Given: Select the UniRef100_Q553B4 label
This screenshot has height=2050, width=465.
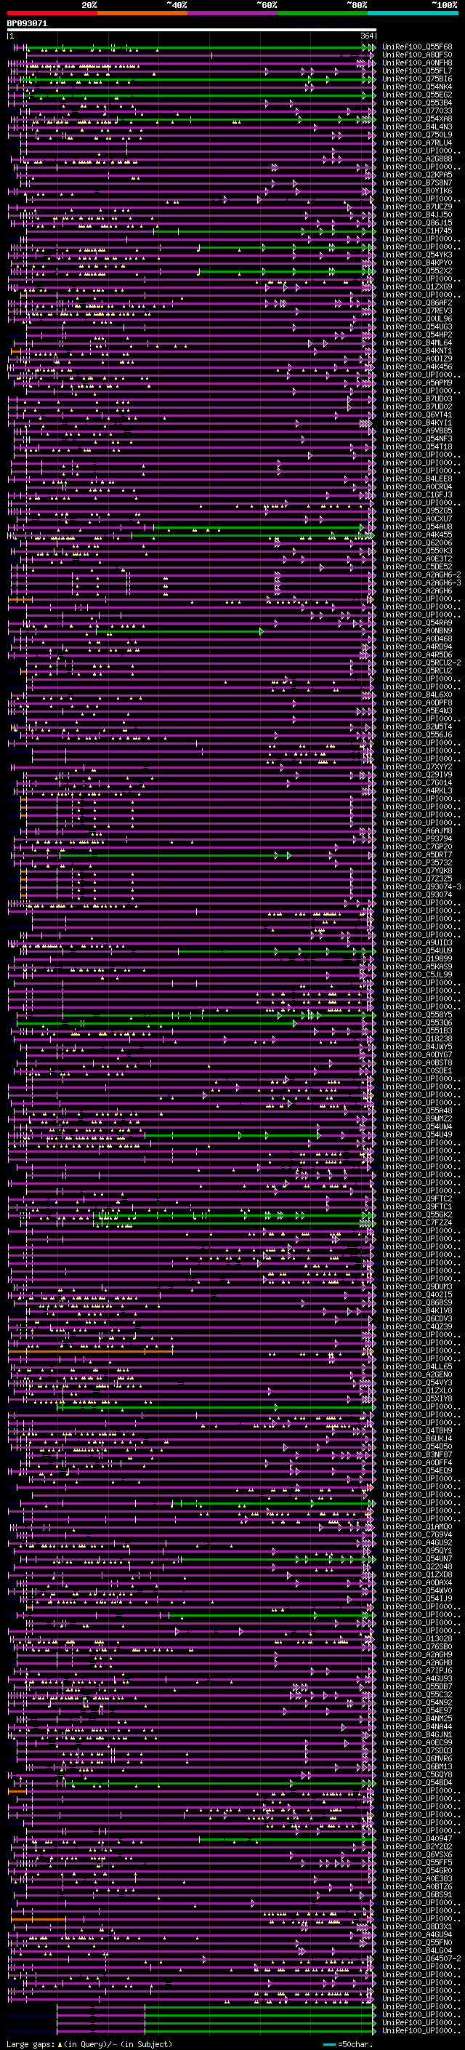Looking at the screenshot, I should coord(416,103).
